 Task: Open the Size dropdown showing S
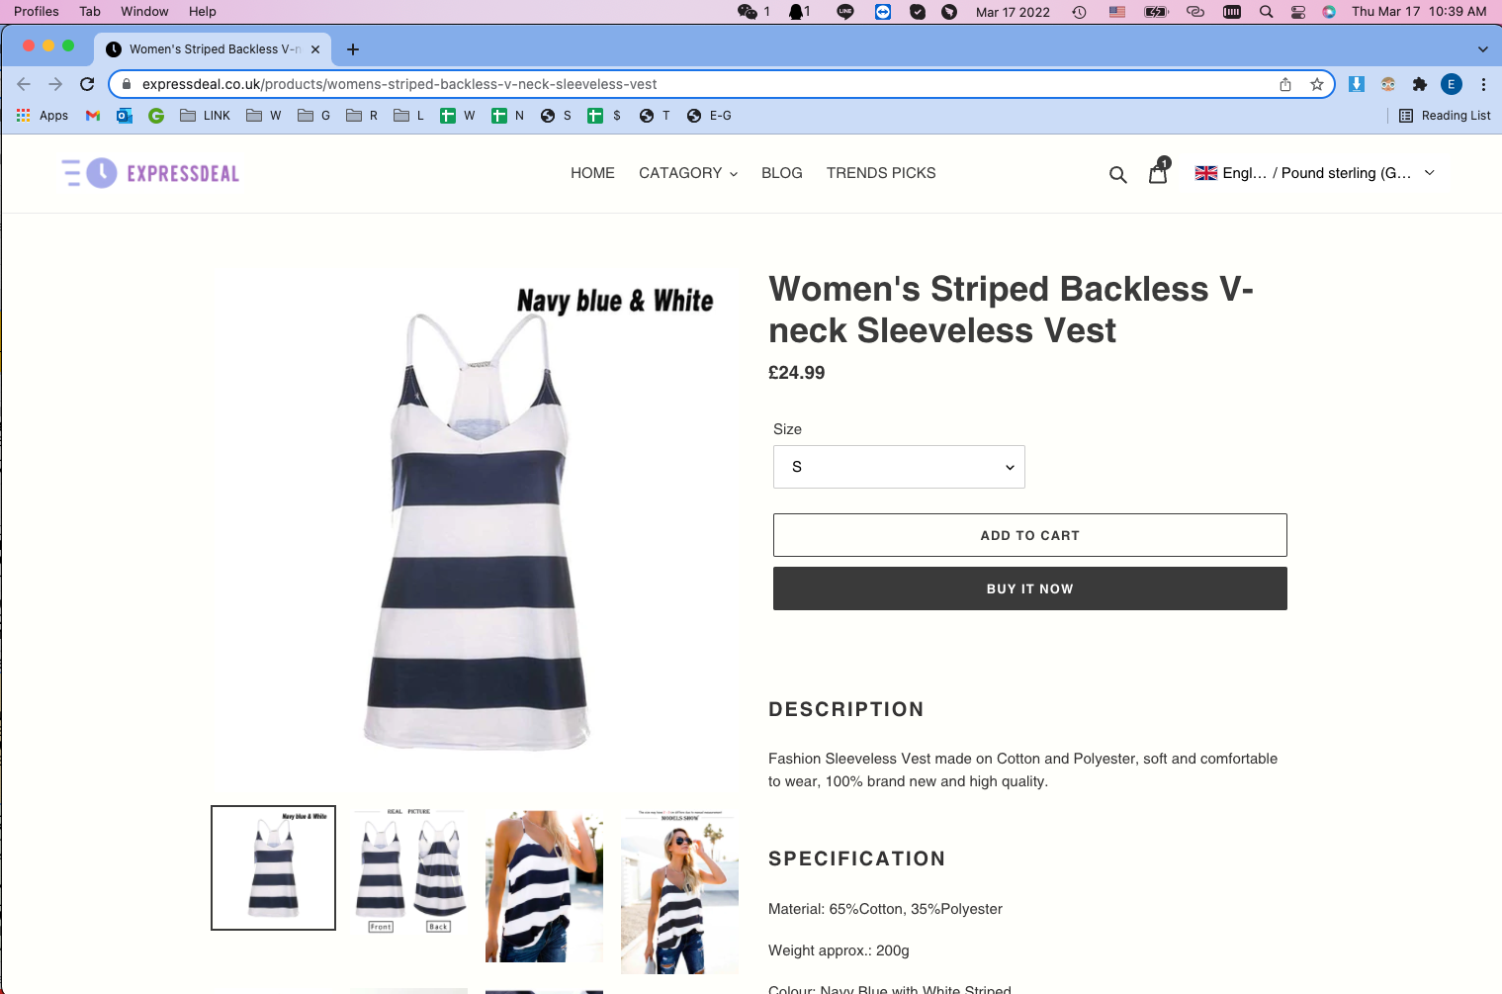(899, 467)
